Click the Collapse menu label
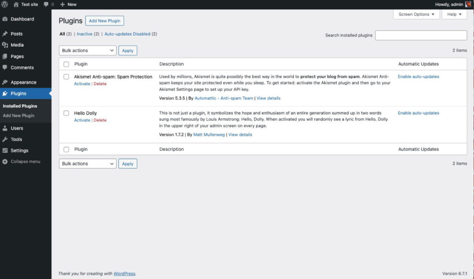The height and width of the screenshot is (279, 474). point(25,161)
